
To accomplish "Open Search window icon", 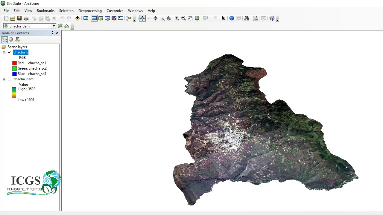I will [x=107, y=18].
